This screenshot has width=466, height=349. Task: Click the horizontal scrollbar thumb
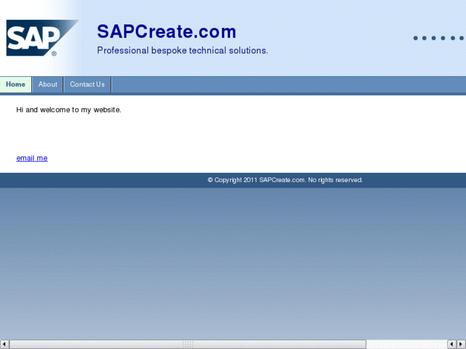[x=188, y=345]
